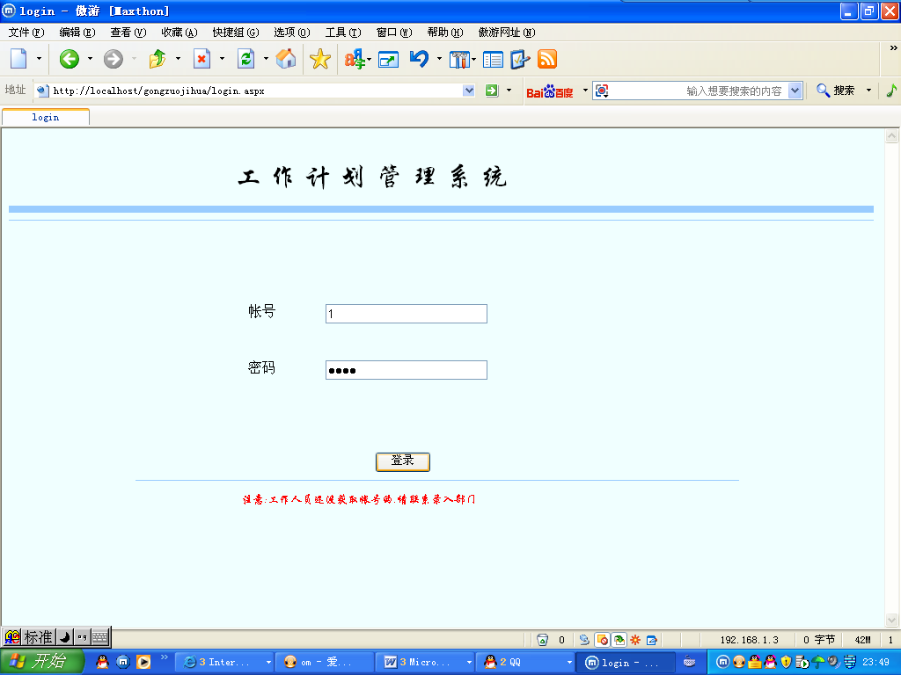901x675 pixels.
Task: Click the magnifier 搜索 search button
Action: (836, 91)
